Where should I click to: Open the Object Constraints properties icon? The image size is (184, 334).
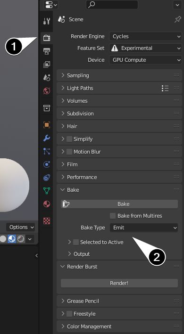pyautogui.click(x=47, y=178)
